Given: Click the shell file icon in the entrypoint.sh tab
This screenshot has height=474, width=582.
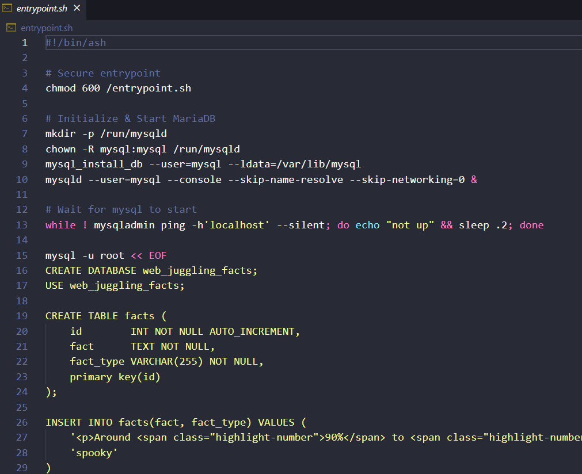Looking at the screenshot, I should 7,8.
